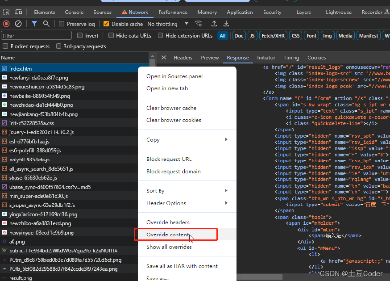Click the esl-d776bfb1aa.js script icon
Image resolution: width=390 pixels, height=281 pixels.
coord(4,141)
